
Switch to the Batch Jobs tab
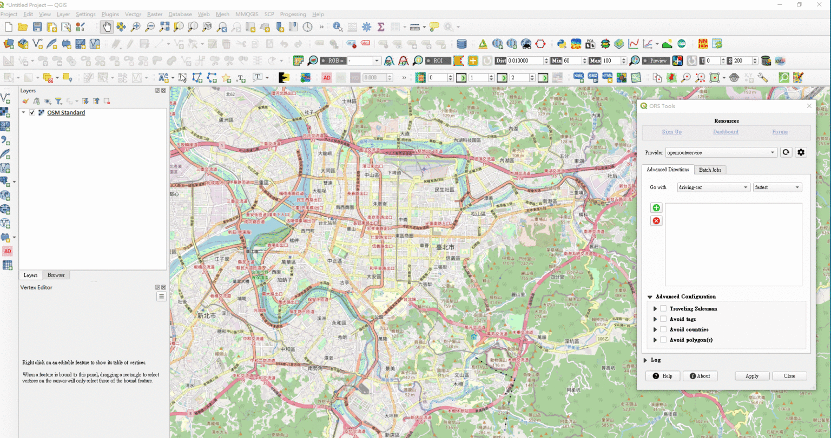[x=710, y=170]
